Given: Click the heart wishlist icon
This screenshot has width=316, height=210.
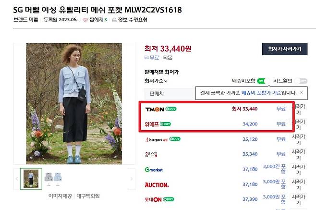Looking at the screenshot, I should [x=85, y=20].
